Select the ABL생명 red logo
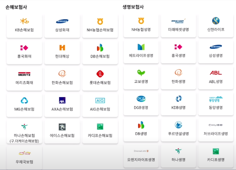236x170 pixels. pos(216,73)
